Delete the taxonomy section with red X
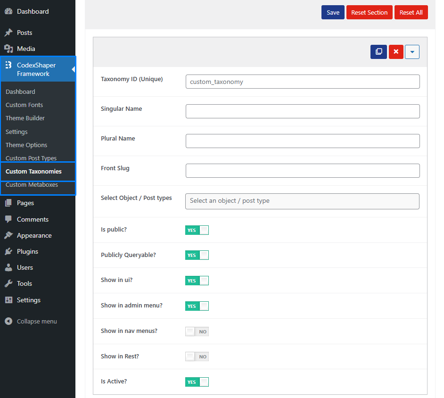The height and width of the screenshot is (398, 444). (396, 52)
